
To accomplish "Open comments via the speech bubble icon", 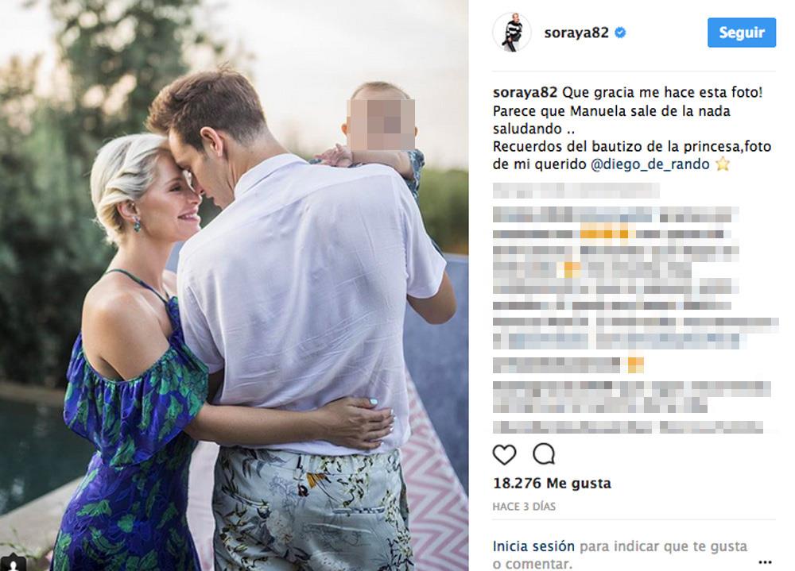I will point(544,454).
